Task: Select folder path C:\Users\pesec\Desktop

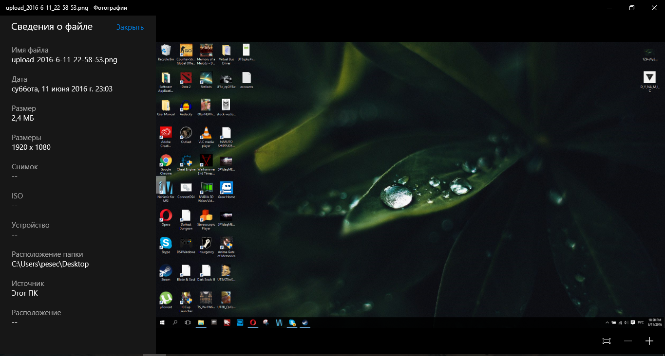Action: click(x=50, y=264)
